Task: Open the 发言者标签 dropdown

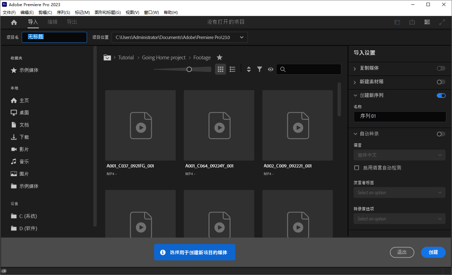Action: click(399, 192)
